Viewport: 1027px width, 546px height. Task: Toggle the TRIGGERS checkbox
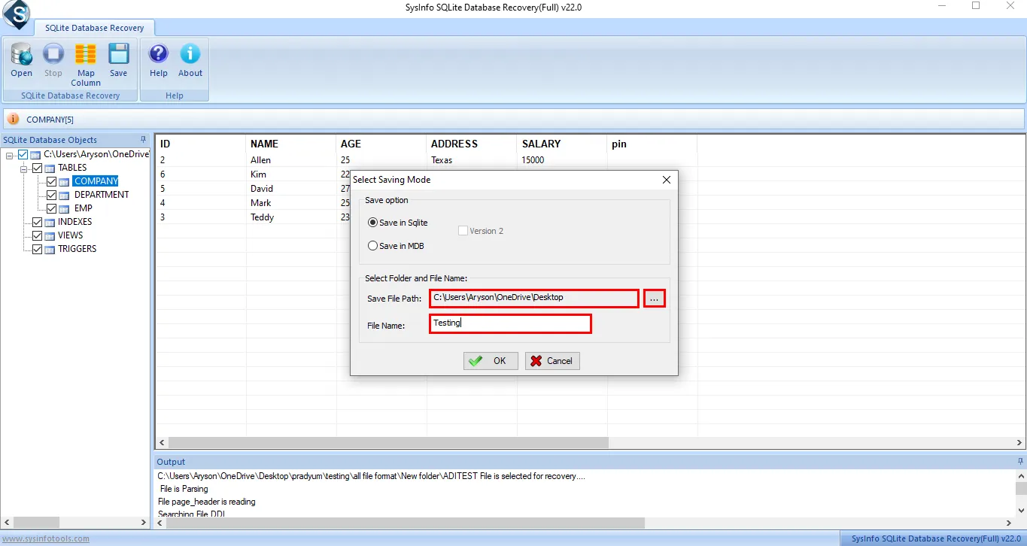pyautogui.click(x=37, y=249)
